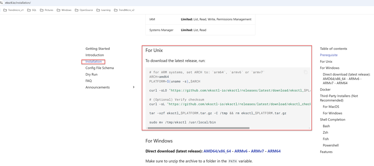Image resolution: width=374 pixels, height=166 pixels.
Task: Open the Learning bookmark folder
Action: pos(104,10)
